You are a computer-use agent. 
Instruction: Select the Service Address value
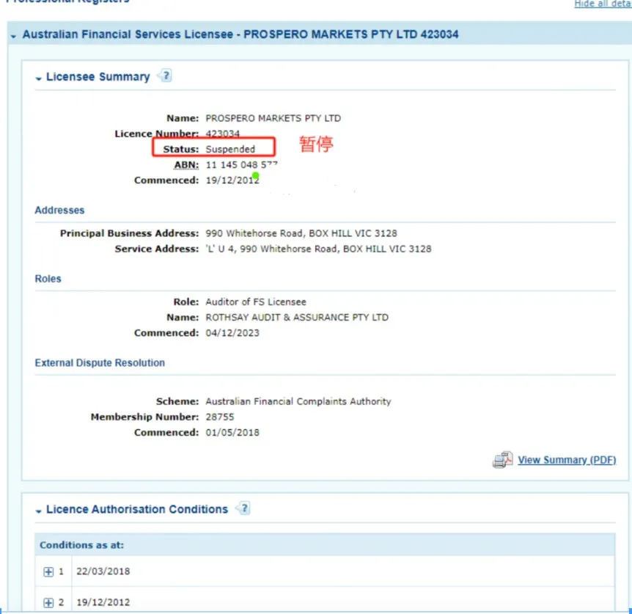(318, 249)
